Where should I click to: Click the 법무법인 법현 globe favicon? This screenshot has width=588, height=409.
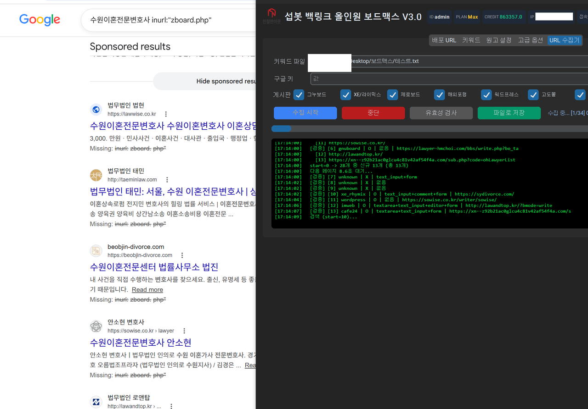coord(96,110)
